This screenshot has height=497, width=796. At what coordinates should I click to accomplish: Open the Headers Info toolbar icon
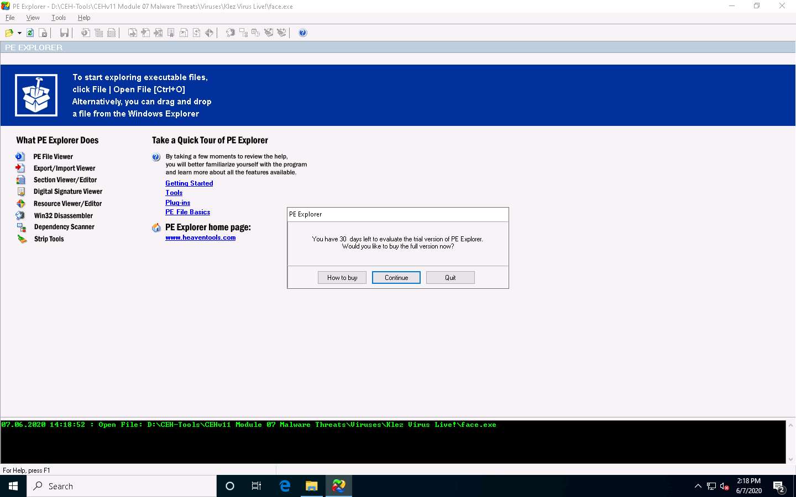(85, 33)
